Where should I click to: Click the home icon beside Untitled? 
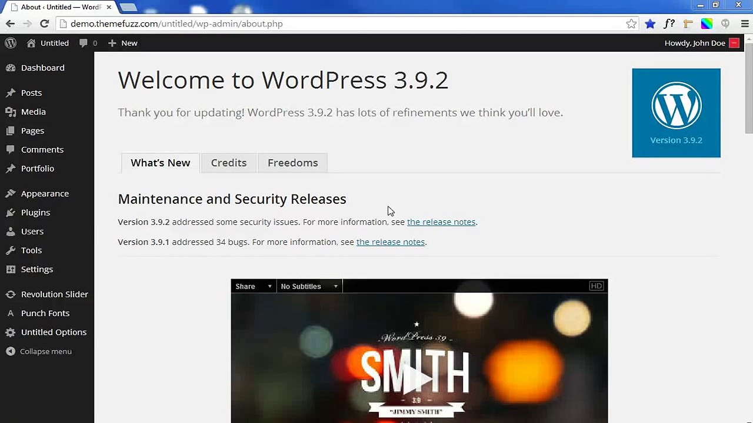(31, 43)
